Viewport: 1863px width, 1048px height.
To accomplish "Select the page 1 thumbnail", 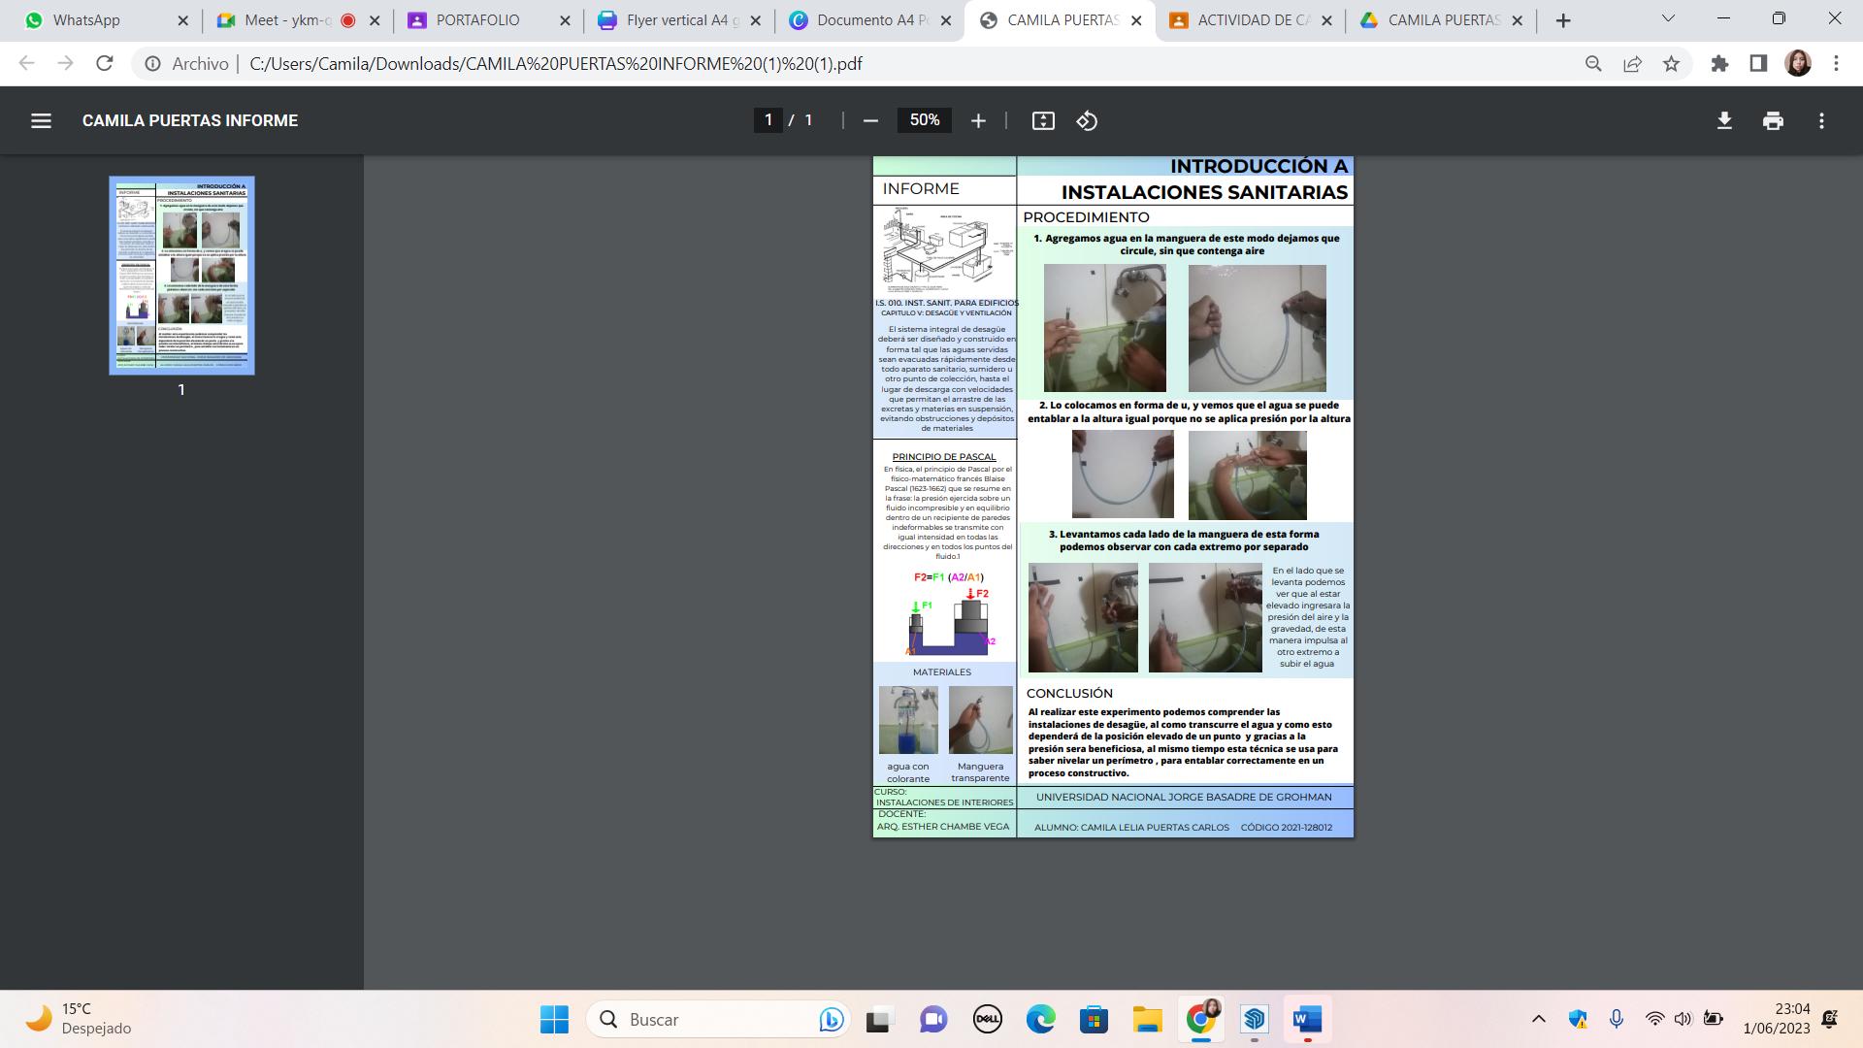I will tap(181, 275).
